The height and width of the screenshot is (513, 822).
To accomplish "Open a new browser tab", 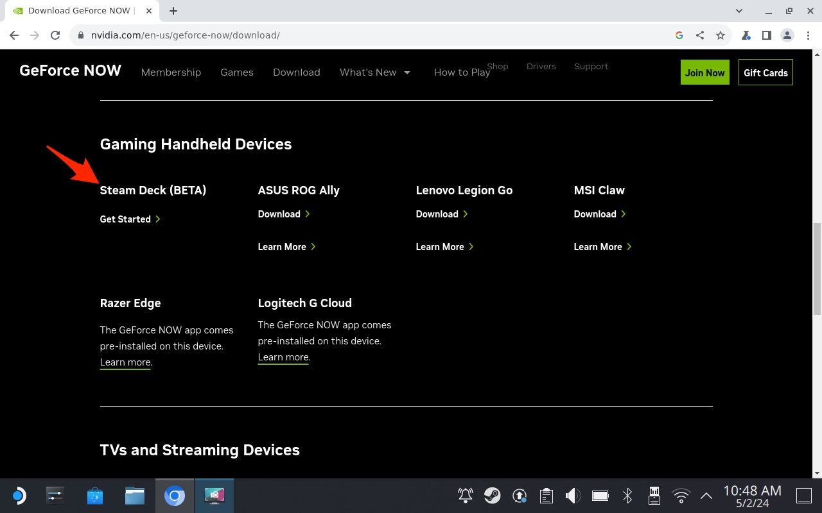I will (x=173, y=11).
